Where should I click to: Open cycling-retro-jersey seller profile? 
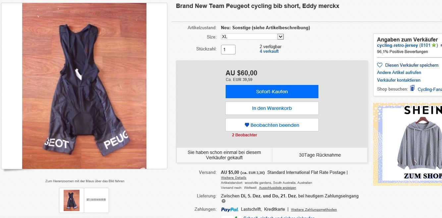pyautogui.click(x=397, y=45)
